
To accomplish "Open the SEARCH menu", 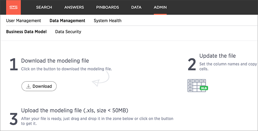I will coord(44,7).
